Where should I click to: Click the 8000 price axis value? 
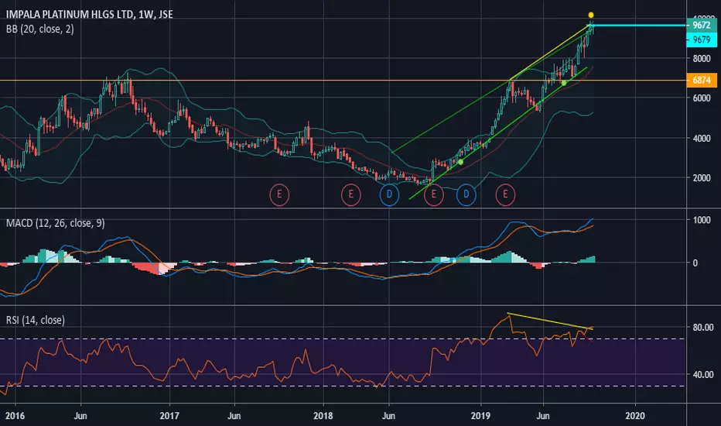[x=702, y=59]
